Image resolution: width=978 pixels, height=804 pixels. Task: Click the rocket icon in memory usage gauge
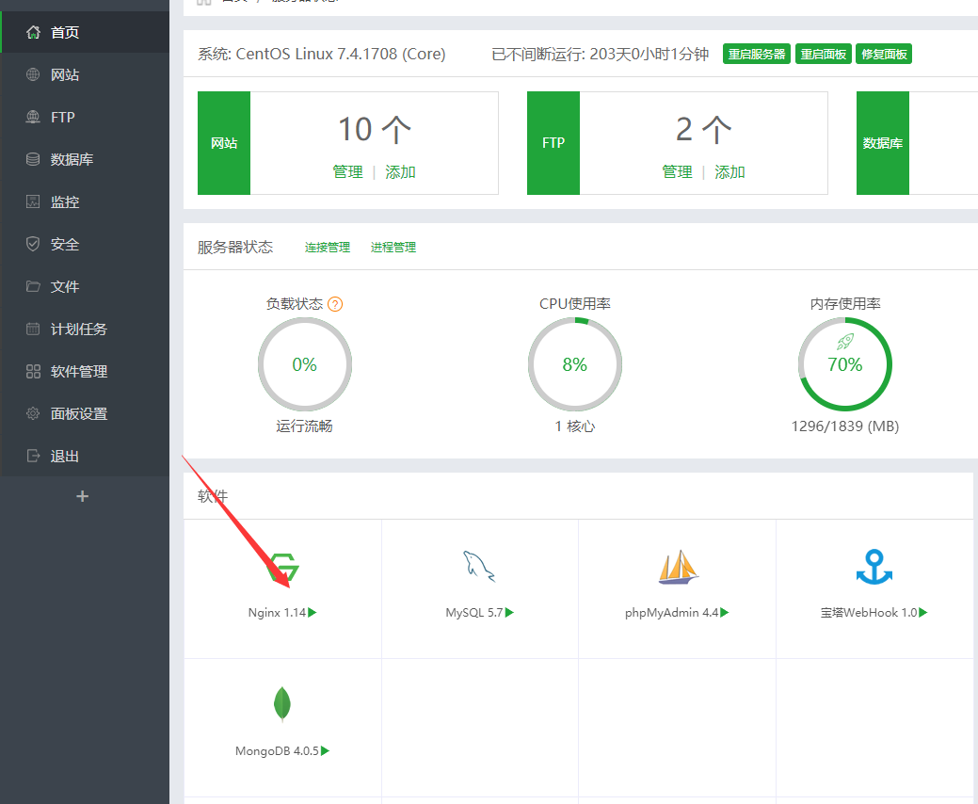(845, 341)
